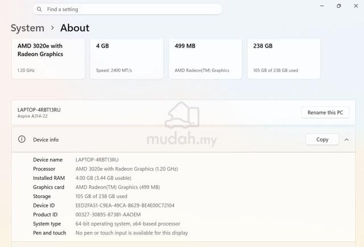The image size is (364, 247).
Task: Click the Processor label
Action: 44,169
